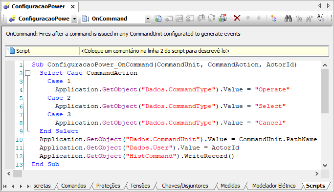Open the ConfiguracaoPowe object dropdown
Image resolution: width=334 pixels, height=192 pixels.
(x=74, y=19)
